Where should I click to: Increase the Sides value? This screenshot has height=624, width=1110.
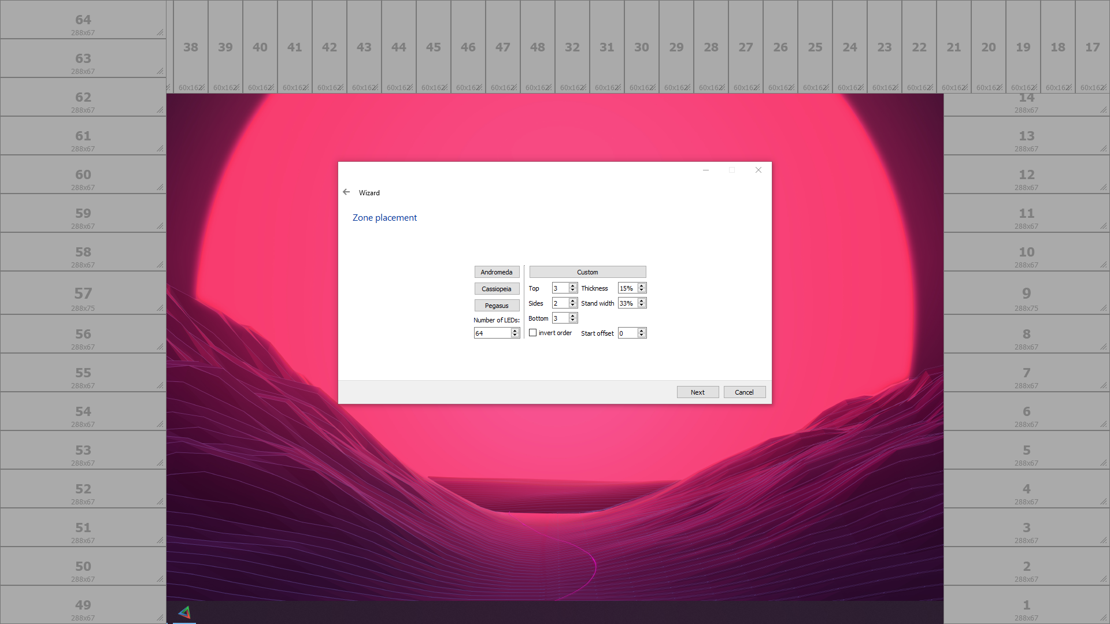click(573, 300)
